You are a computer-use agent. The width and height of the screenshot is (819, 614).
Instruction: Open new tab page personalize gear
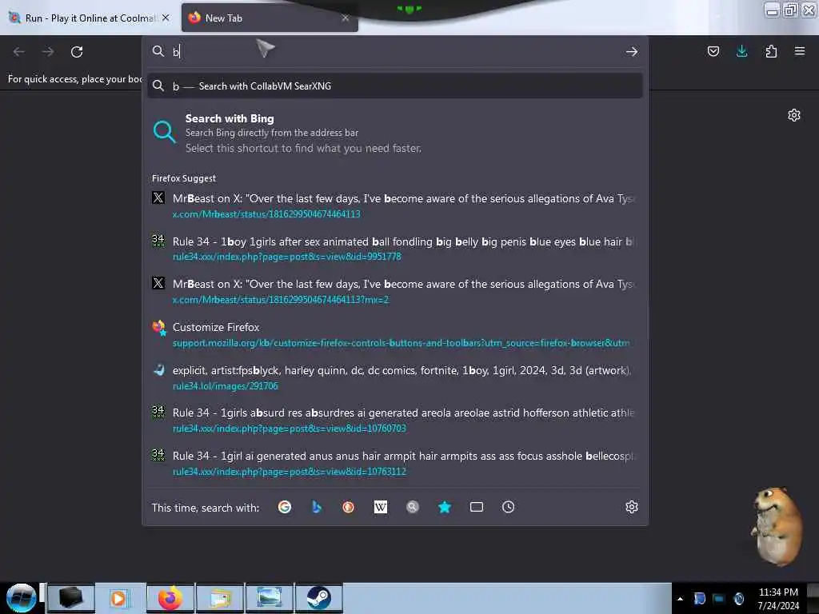point(794,115)
